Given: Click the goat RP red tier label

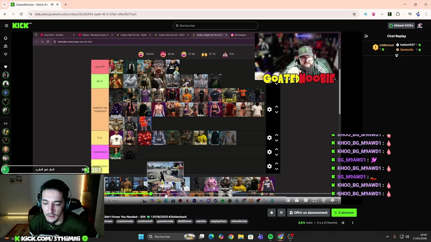Looking at the screenshot, I should coord(100,67).
